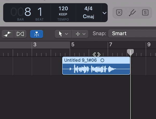Click the Replace mode X icon
Screen dimensions: 156x119
pyautogui.click(x=119, y=12)
